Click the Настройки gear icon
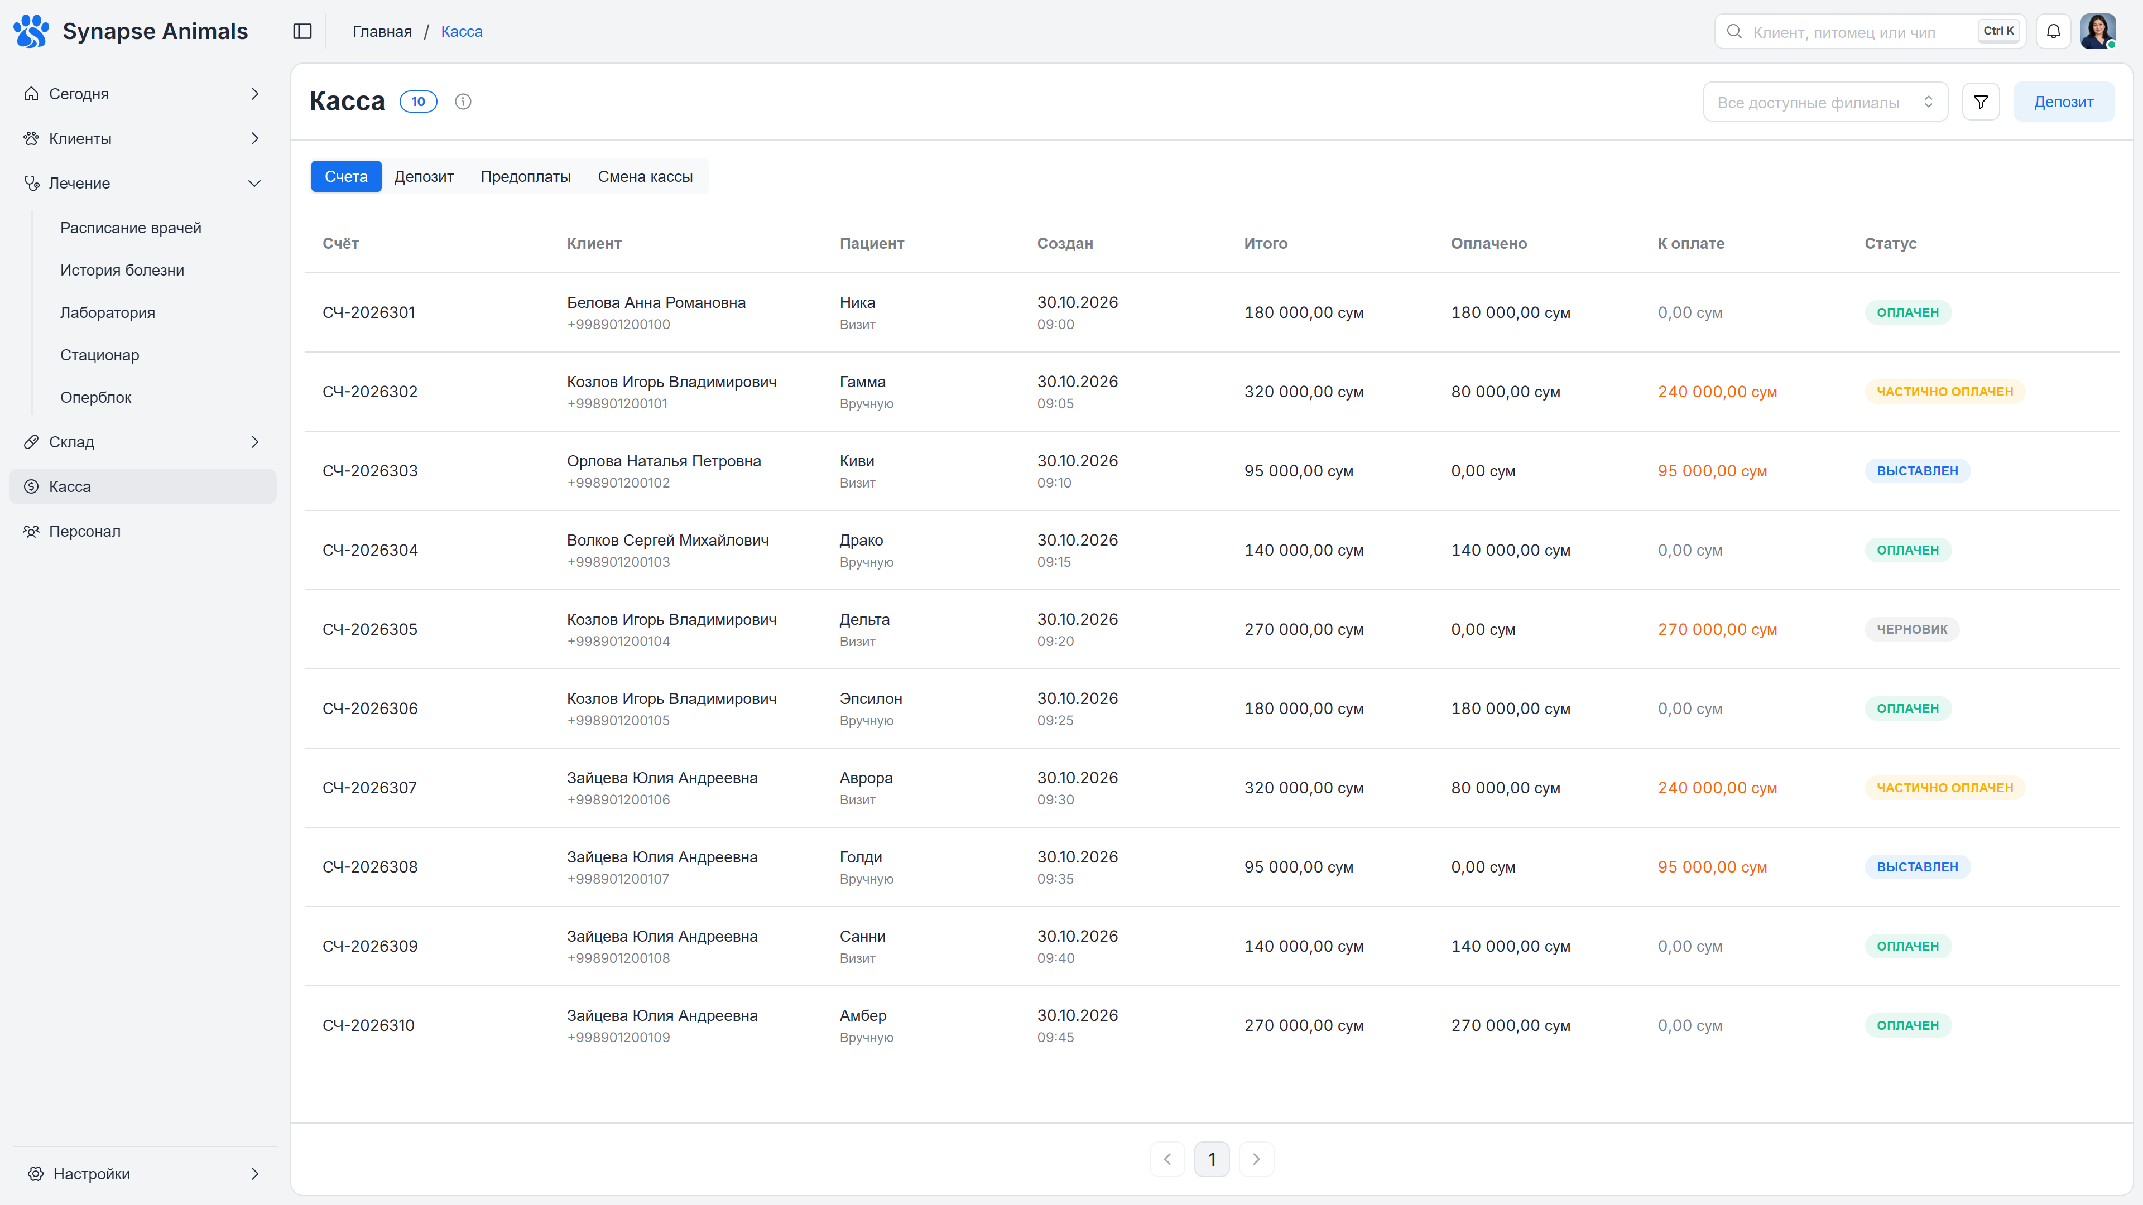The image size is (2143, 1205). click(36, 1174)
